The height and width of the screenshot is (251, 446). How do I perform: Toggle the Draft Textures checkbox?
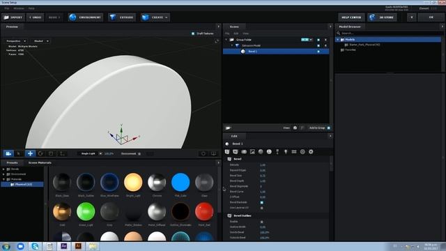(193, 33)
